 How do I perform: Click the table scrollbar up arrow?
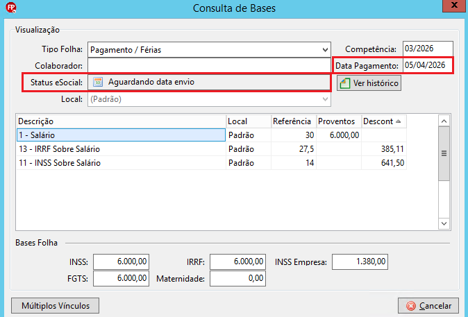444,121
